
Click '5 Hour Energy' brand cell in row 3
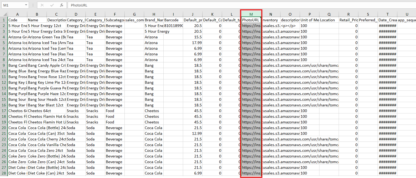click(x=157, y=31)
